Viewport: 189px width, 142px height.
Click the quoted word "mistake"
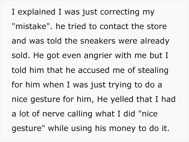pyautogui.click(x=31, y=26)
